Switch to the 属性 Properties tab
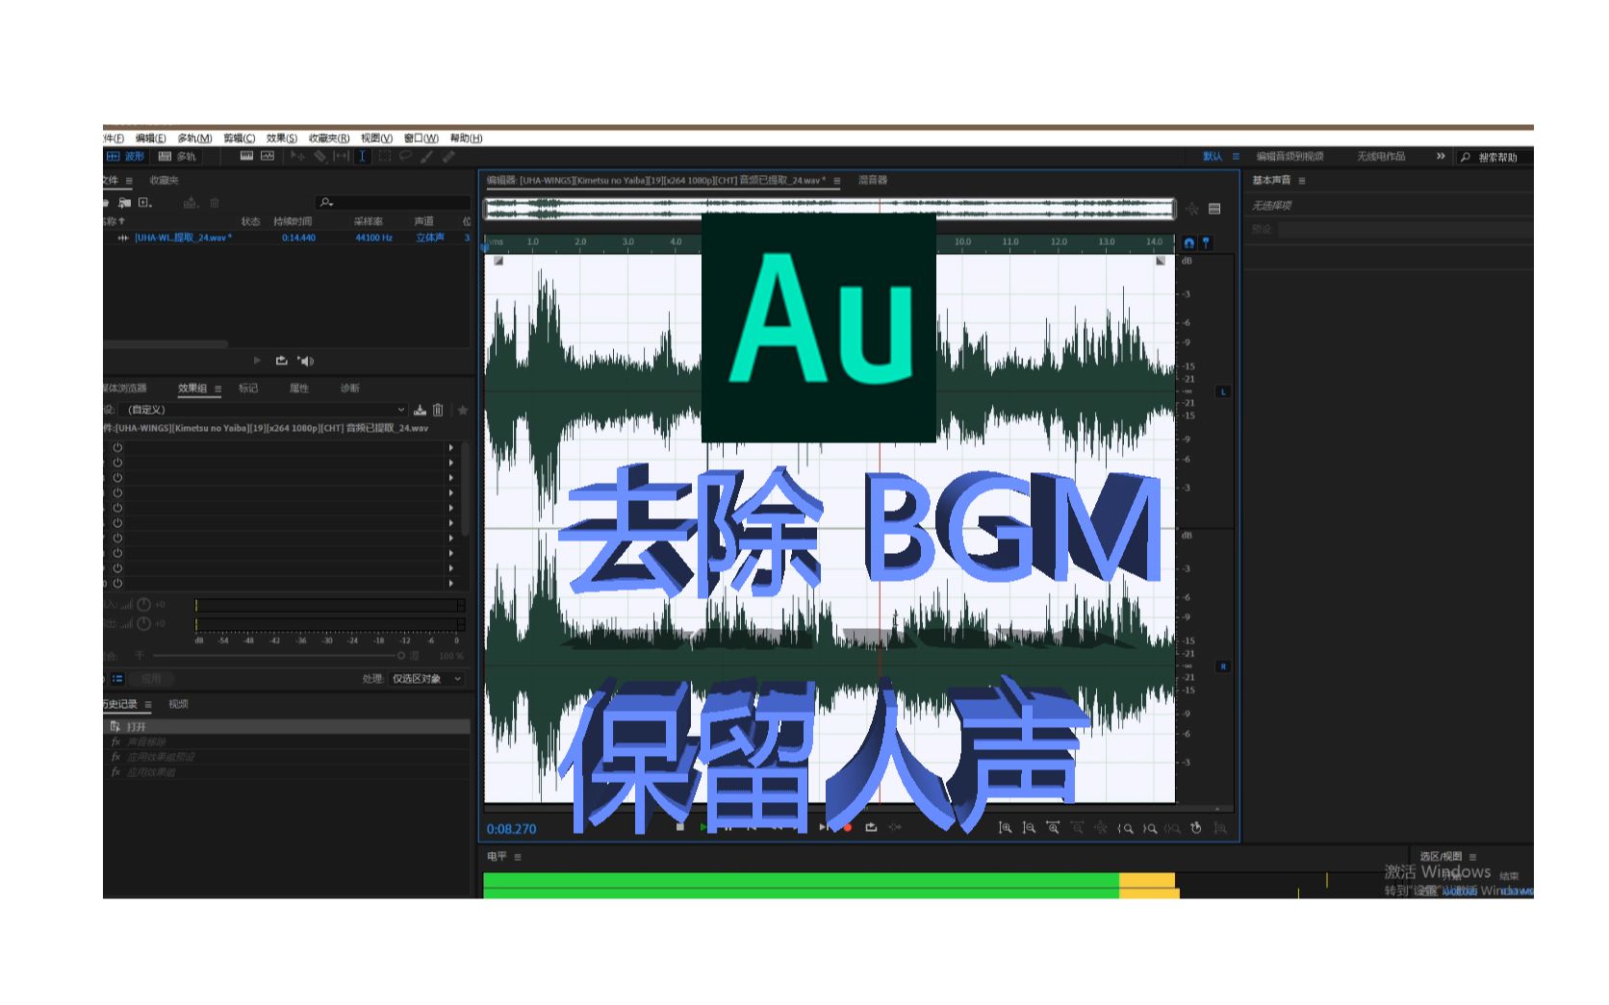The image size is (1609, 1005). pos(299,389)
